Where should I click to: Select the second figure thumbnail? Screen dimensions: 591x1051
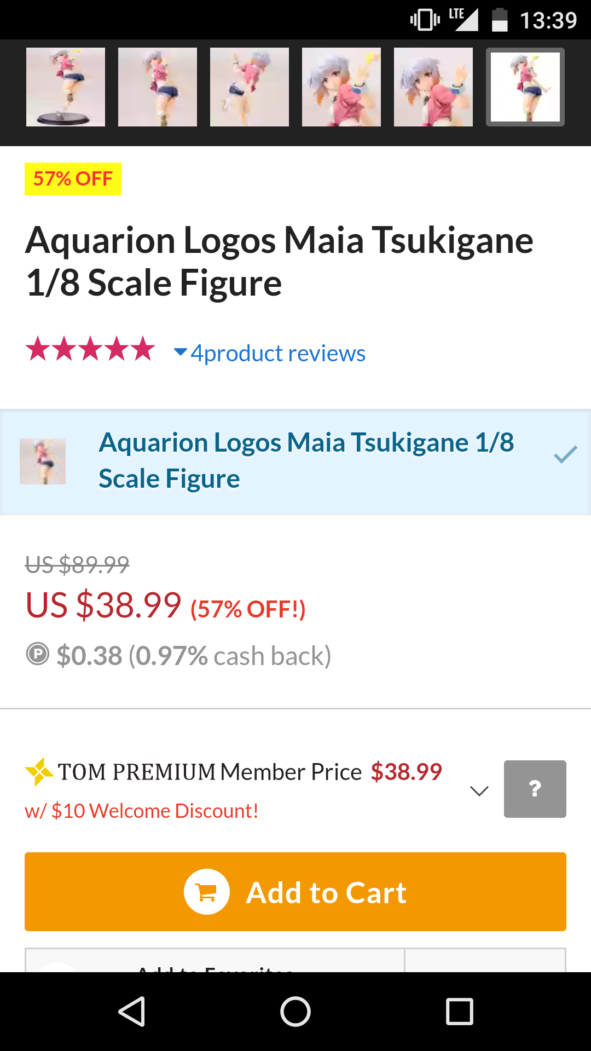pyautogui.click(x=158, y=87)
